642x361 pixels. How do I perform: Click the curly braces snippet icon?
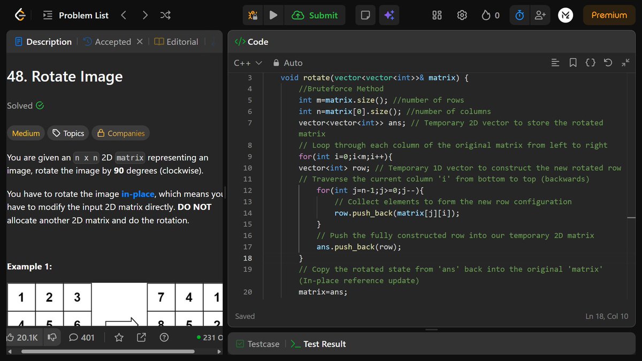(591, 63)
